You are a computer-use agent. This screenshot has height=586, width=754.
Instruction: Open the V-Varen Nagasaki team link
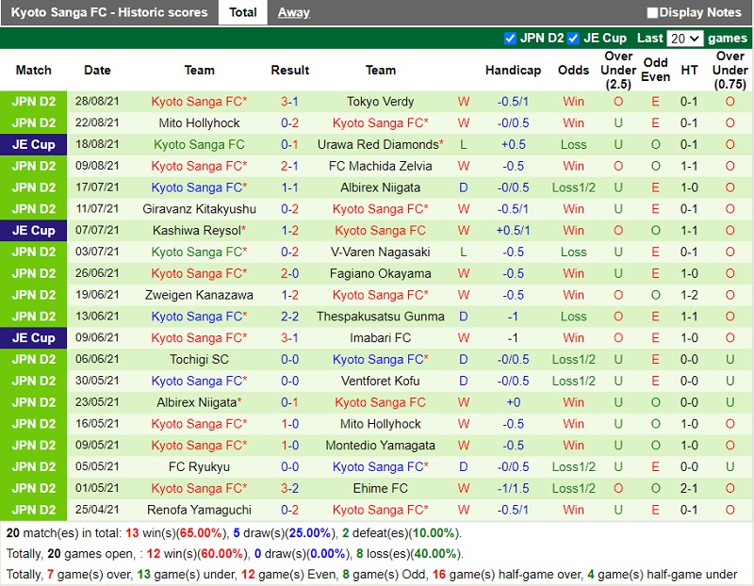coord(380,252)
